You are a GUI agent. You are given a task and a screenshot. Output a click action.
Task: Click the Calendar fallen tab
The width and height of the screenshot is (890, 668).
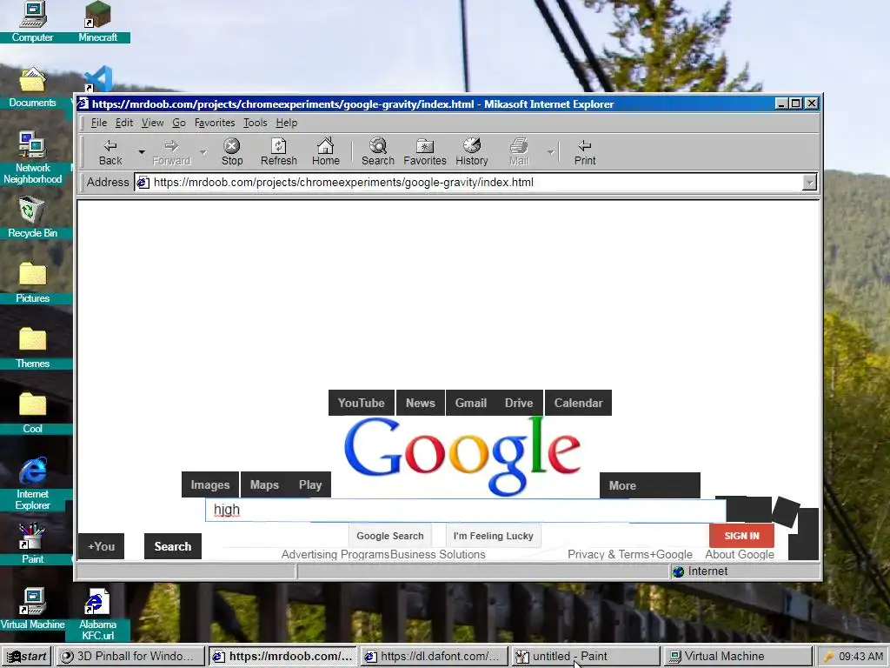[578, 403]
